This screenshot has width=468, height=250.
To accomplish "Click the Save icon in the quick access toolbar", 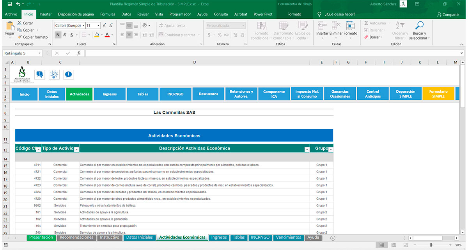I will tap(9, 4).
